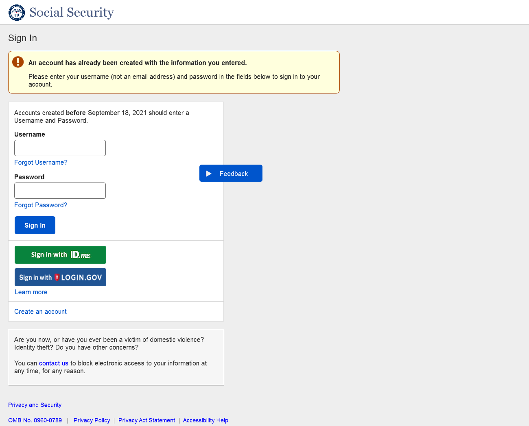Focus the Password text field
This screenshot has width=529, height=426.
(x=60, y=191)
